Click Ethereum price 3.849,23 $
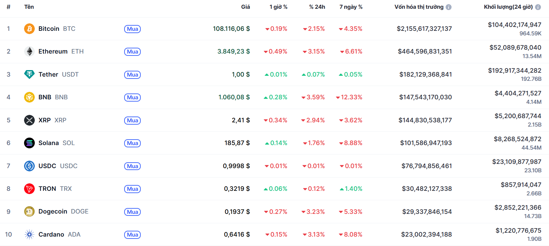 [234, 51]
